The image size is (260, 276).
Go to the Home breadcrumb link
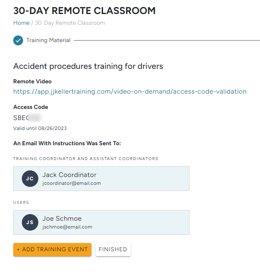coord(21,23)
